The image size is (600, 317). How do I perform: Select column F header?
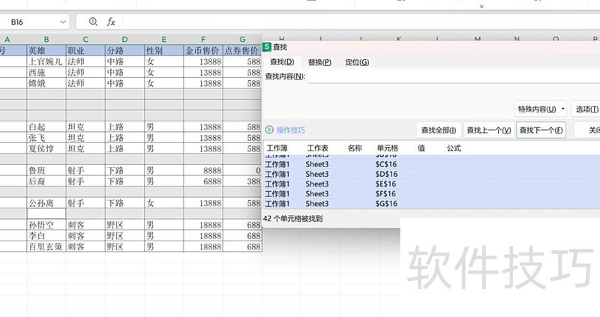(x=203, y=40)
